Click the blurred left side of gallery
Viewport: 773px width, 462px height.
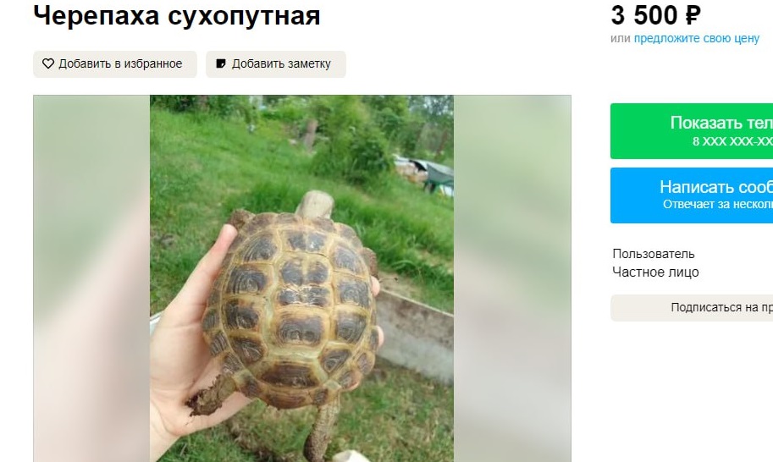[91, 278]
